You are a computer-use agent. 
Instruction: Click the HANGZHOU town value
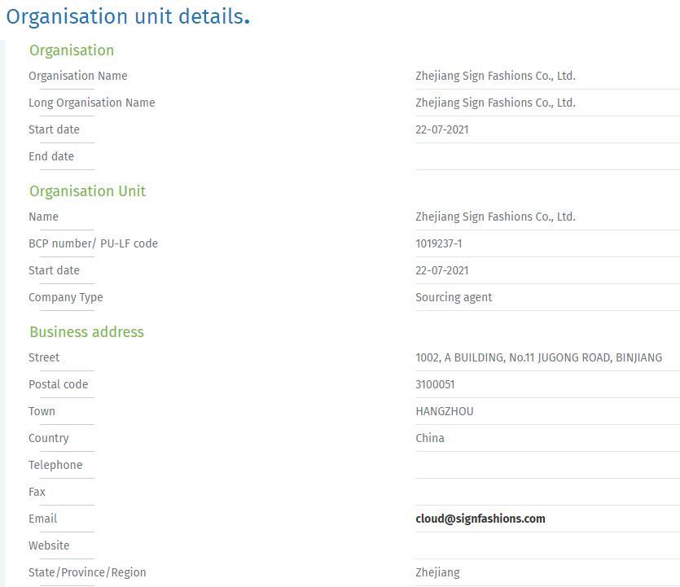click(444, 411)
